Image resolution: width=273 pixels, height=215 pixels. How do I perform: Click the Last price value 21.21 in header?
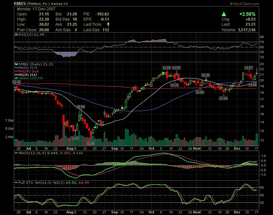pyautogui.click(x=251, y=24)
